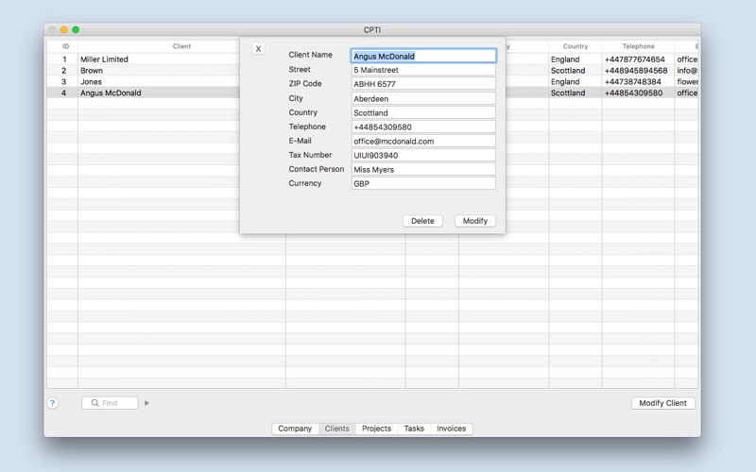Click the Delete button in dialog
This screenshot has height=472, width=756.
[x=422, y=221]
